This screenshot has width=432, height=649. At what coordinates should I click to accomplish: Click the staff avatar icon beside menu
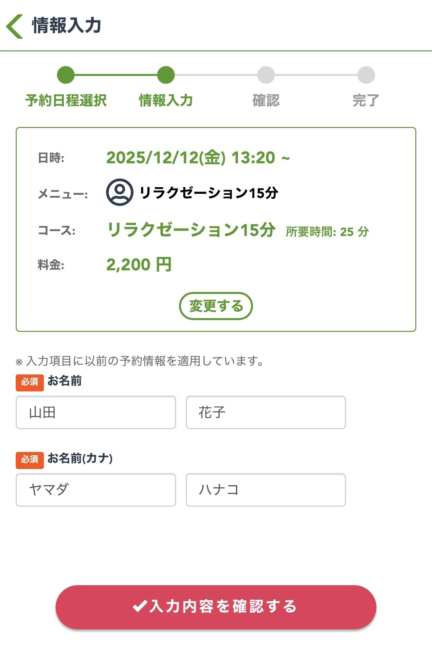pyautogui.click(x=119, y=192)
